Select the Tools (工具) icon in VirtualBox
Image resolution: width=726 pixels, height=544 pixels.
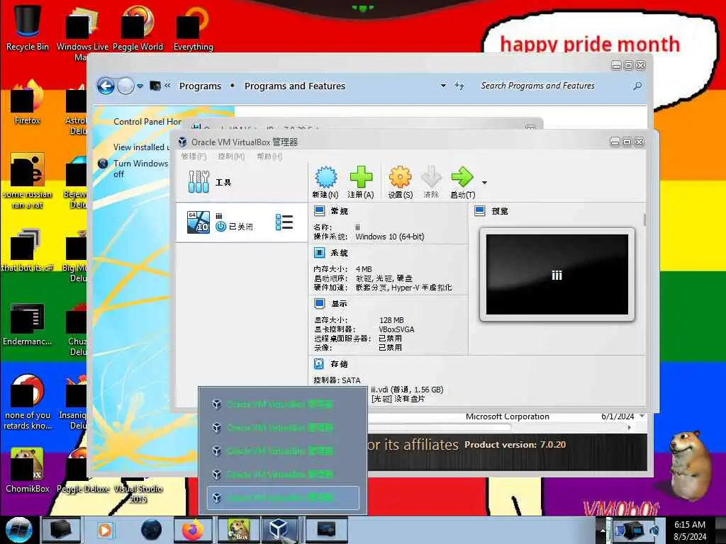(199, 182)
